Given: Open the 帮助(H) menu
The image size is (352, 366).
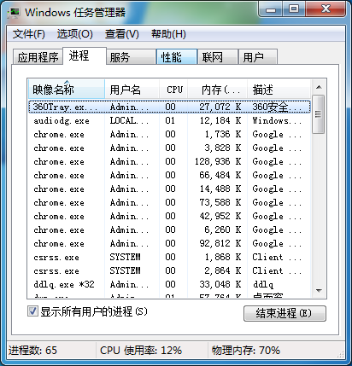Looking at the screenshot, I should click(x=168, y=34).
